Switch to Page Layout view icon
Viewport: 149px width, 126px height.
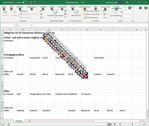click(115, 124)
